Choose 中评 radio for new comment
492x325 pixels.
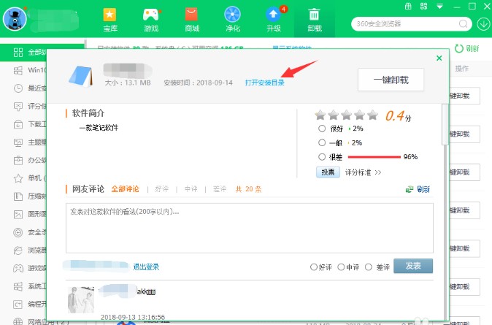(341, 267)
